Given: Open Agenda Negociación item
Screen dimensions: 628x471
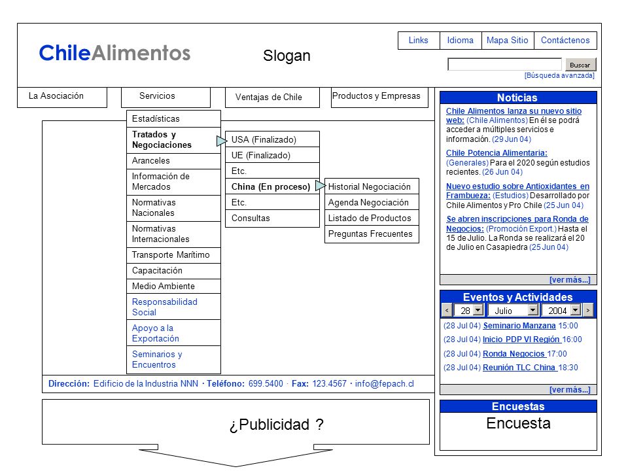Looking at the screenshot, I should (x=372, y=202).
